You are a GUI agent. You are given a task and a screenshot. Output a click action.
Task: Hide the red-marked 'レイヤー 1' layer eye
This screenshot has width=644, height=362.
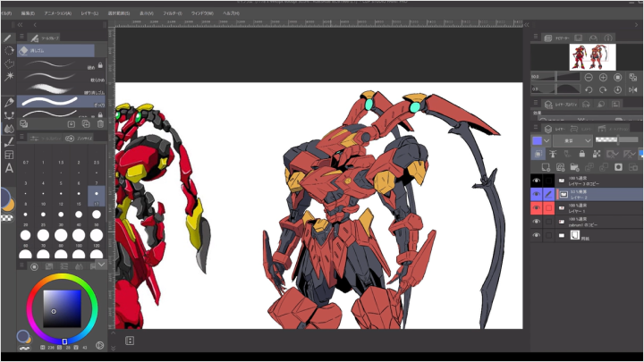point(537,208)
